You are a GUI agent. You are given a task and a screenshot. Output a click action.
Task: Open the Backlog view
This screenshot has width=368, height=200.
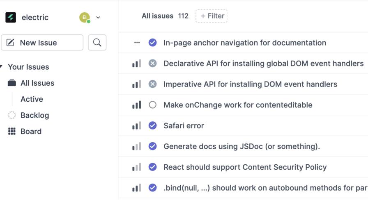[x=34, y=115]
